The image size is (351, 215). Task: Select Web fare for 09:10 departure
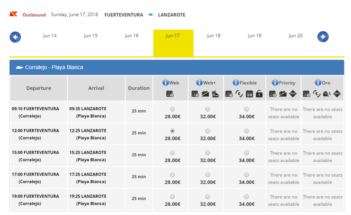click(x=173, y=109)
